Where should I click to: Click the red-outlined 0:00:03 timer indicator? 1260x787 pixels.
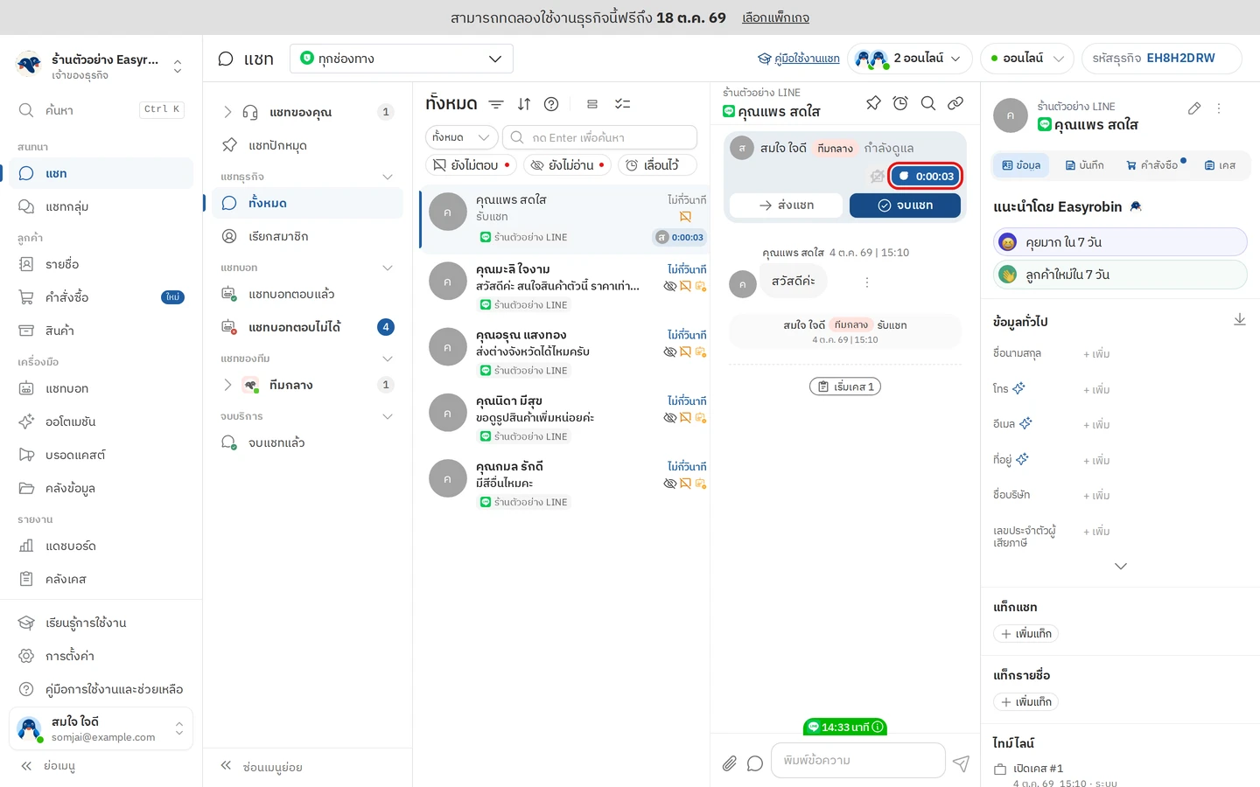pos(927,176)
